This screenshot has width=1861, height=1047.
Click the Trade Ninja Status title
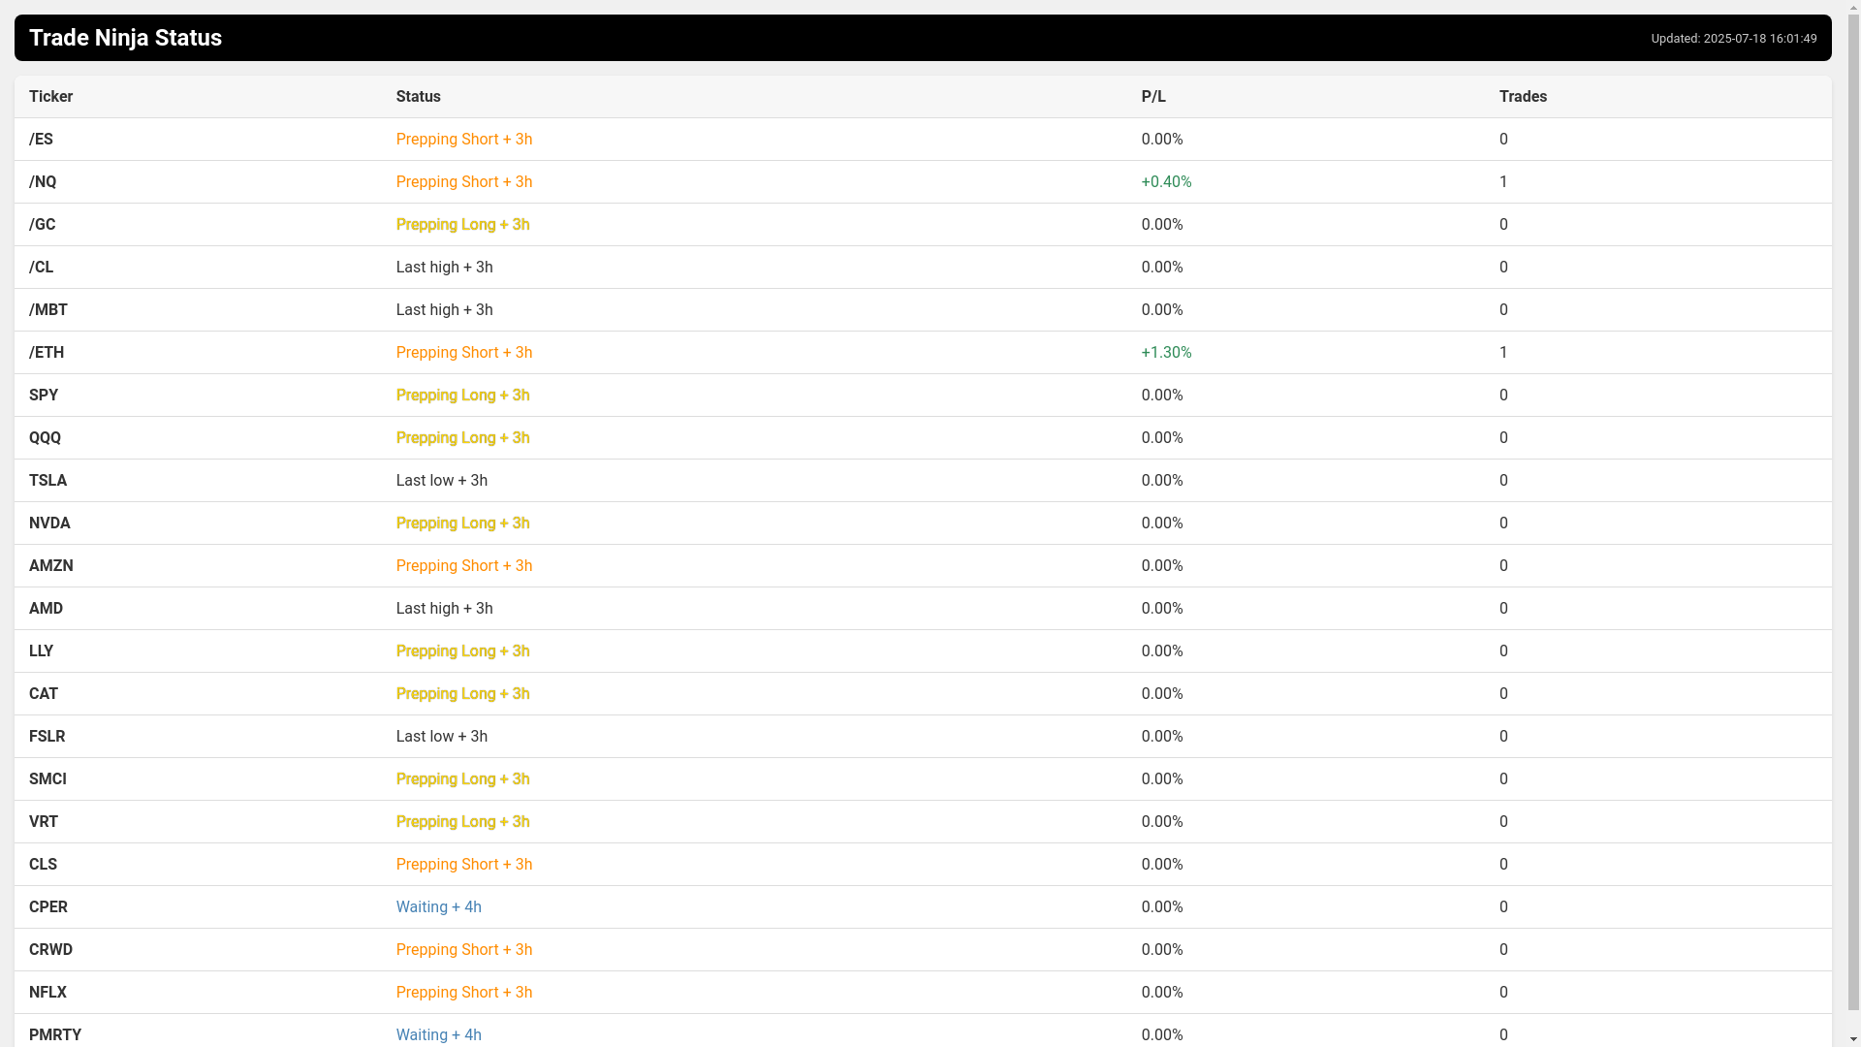pyautogui.click(x=125, y=38)
